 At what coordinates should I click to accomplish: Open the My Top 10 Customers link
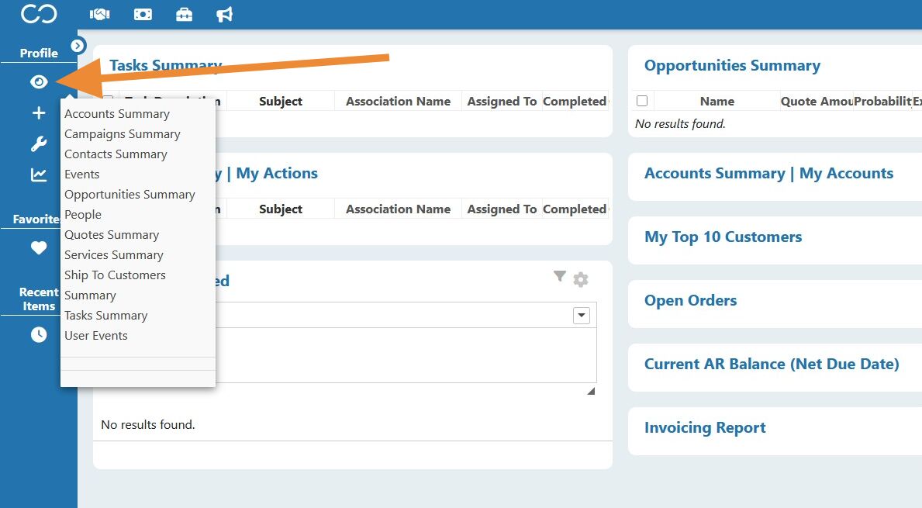(723, 237)
